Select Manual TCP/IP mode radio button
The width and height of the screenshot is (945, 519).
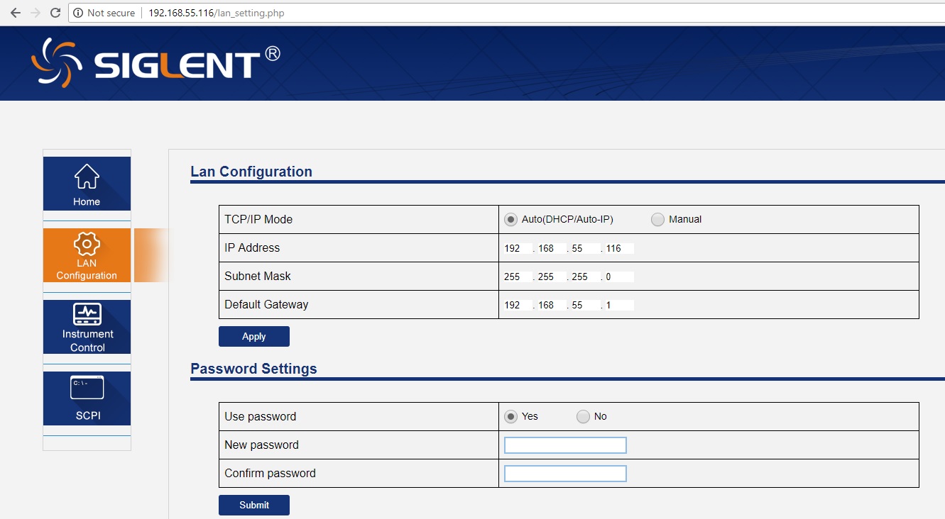[x=657, y=220]
